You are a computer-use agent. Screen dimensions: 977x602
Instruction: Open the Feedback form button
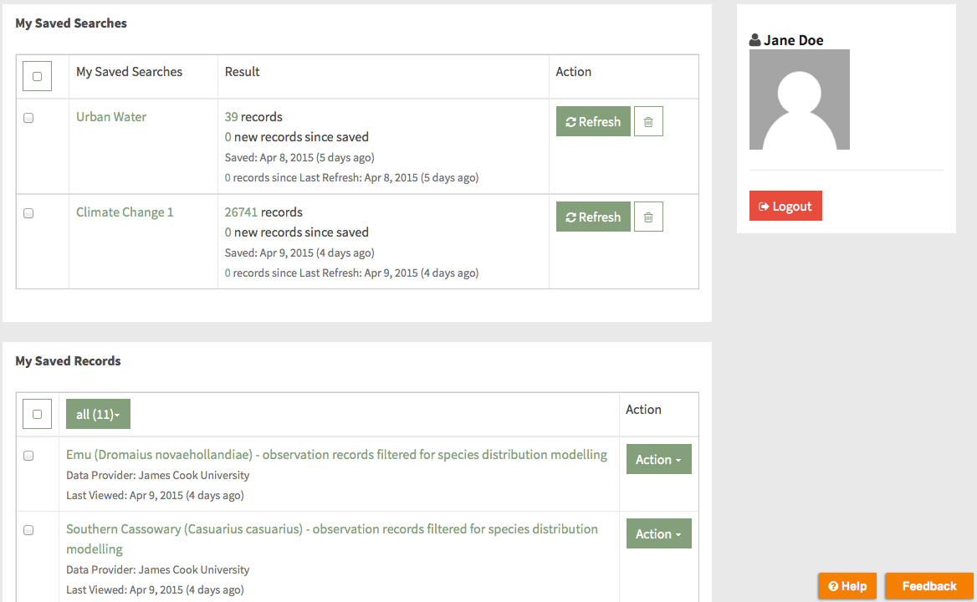928,586
